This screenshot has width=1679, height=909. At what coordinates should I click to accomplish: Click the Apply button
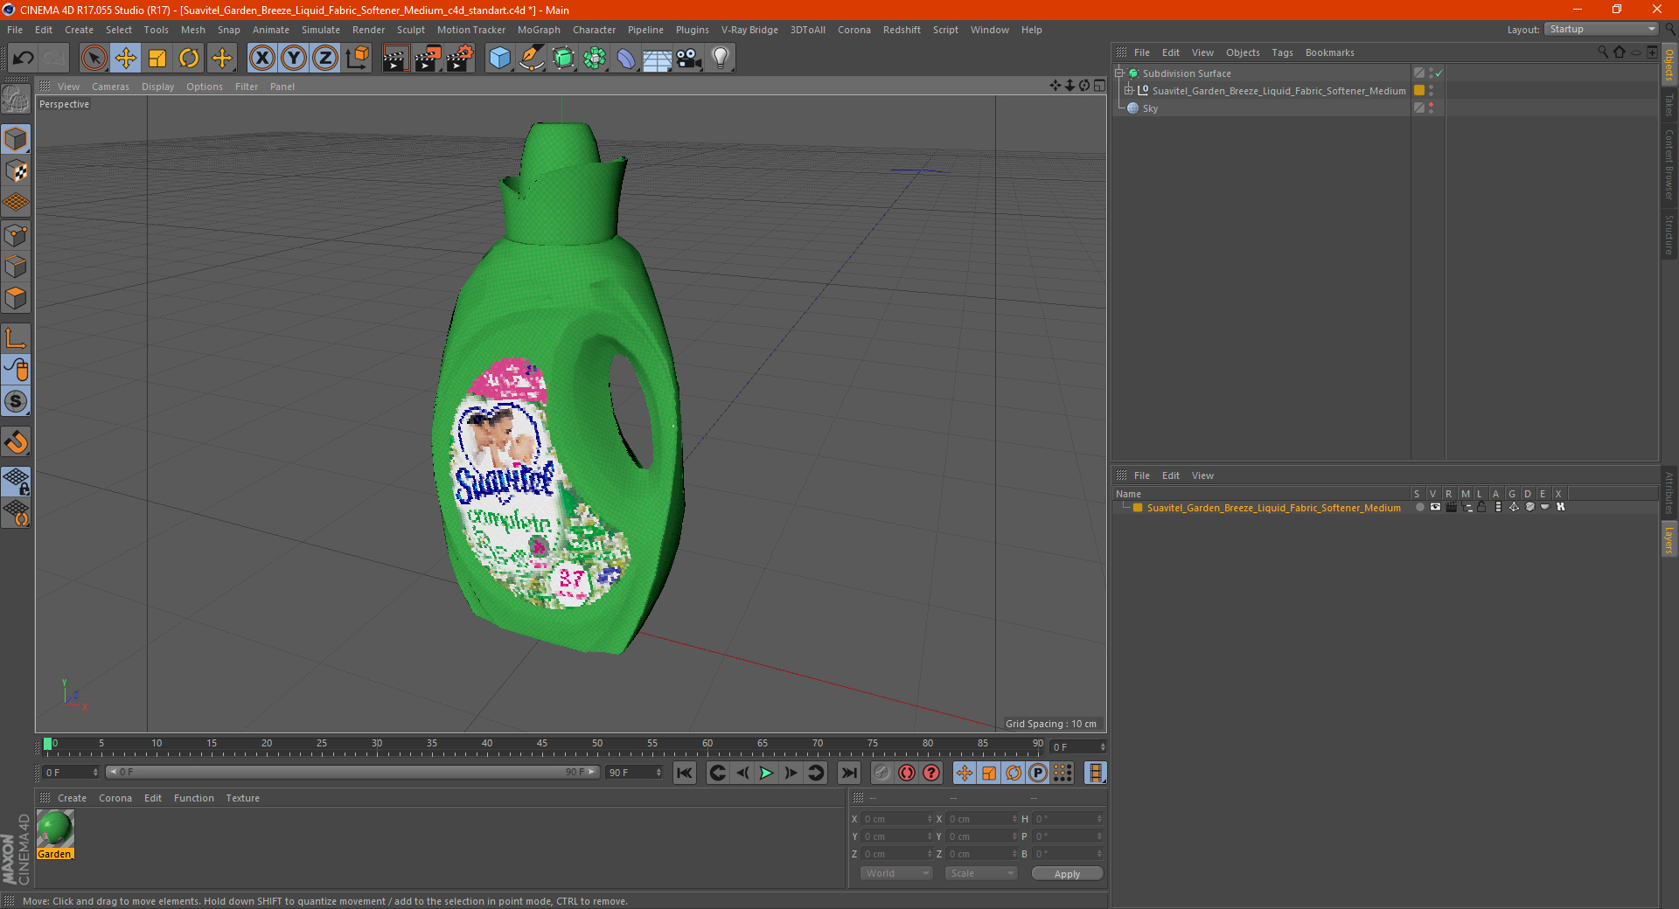1067,874
